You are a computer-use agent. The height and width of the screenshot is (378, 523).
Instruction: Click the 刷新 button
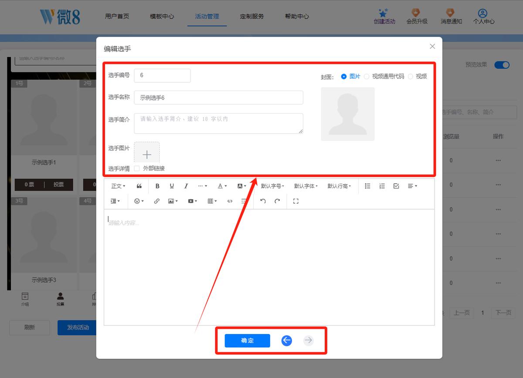30,327
